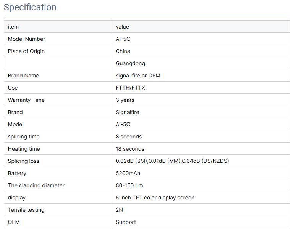
Task: Click the Signalfire brand value
Action: (x=127, y=112)
